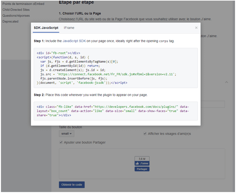Click the 'Step 1:' instruction text
Image resolution: width=236 pixels, height=193 pixels.
(104, 41)
